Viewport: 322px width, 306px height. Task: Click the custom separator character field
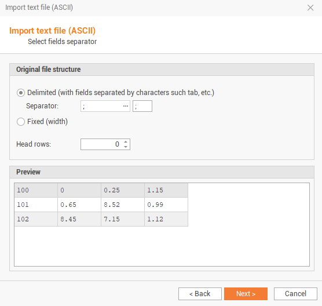point(142,106)
